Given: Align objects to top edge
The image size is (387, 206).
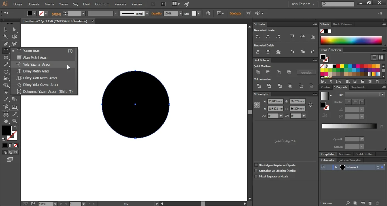Looking at the screenshot, I should (292, 37).
